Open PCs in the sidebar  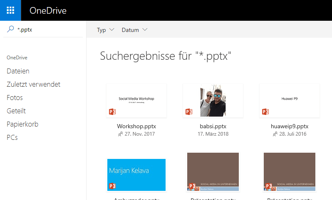[x=12, y=137]
